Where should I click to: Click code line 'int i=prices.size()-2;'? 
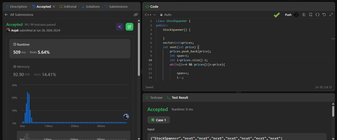pyautogui.click(x=188, y=60)
